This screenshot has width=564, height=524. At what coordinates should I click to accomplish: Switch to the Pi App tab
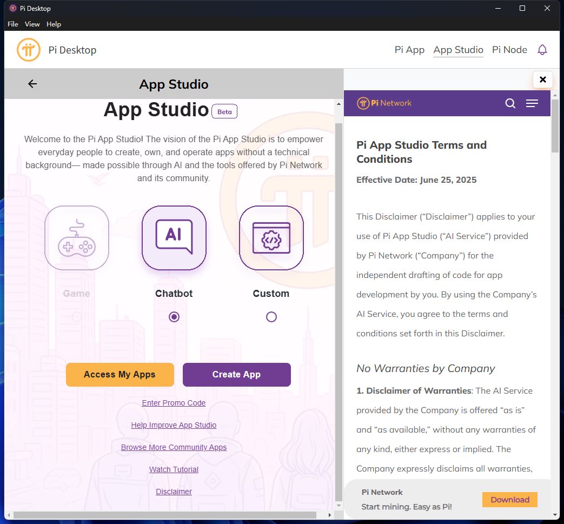409,50
